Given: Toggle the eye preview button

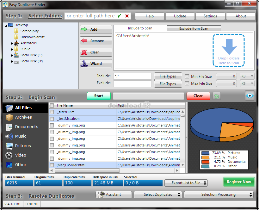Looking at the screenshot, I should pyautogui.click(x=250, y=96).
